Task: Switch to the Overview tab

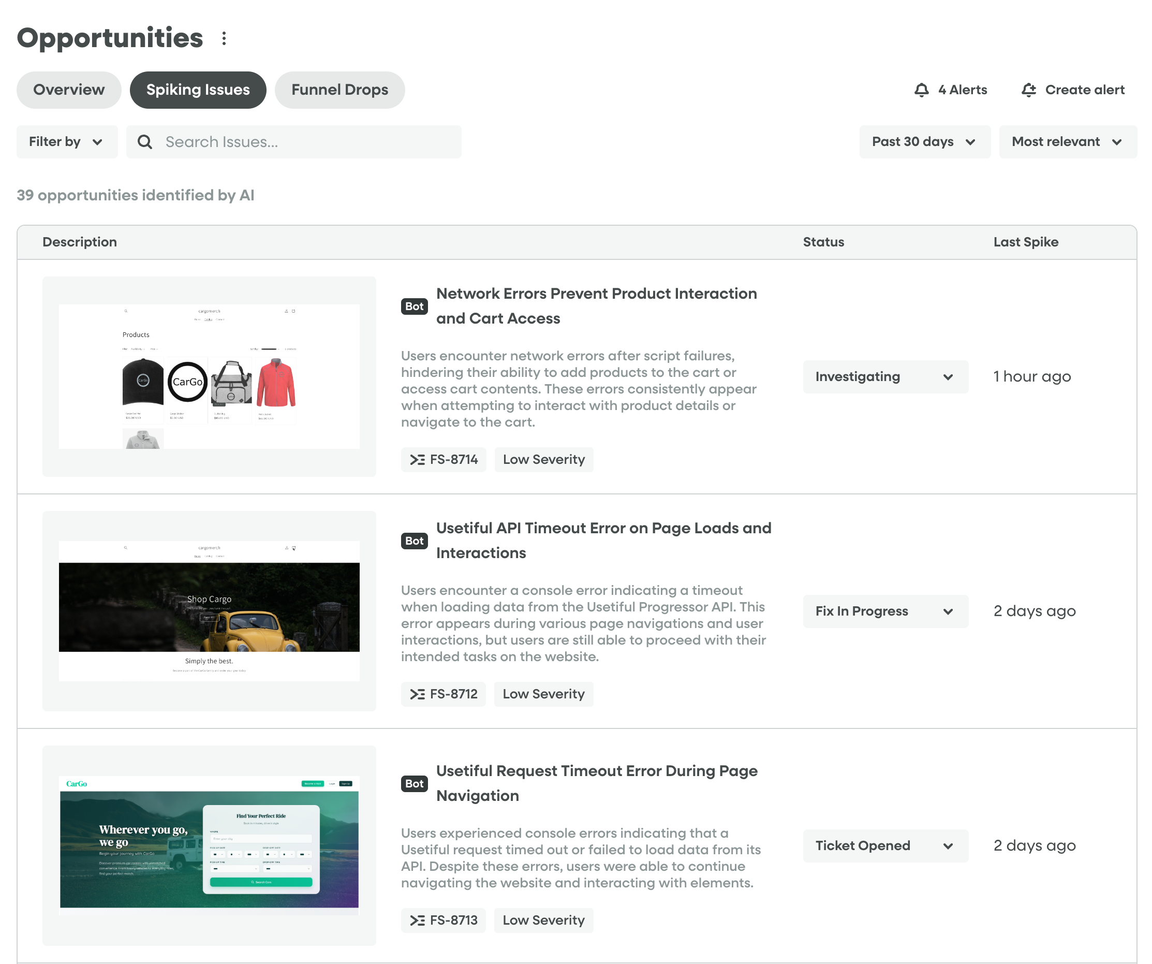Action: (69, 90)
